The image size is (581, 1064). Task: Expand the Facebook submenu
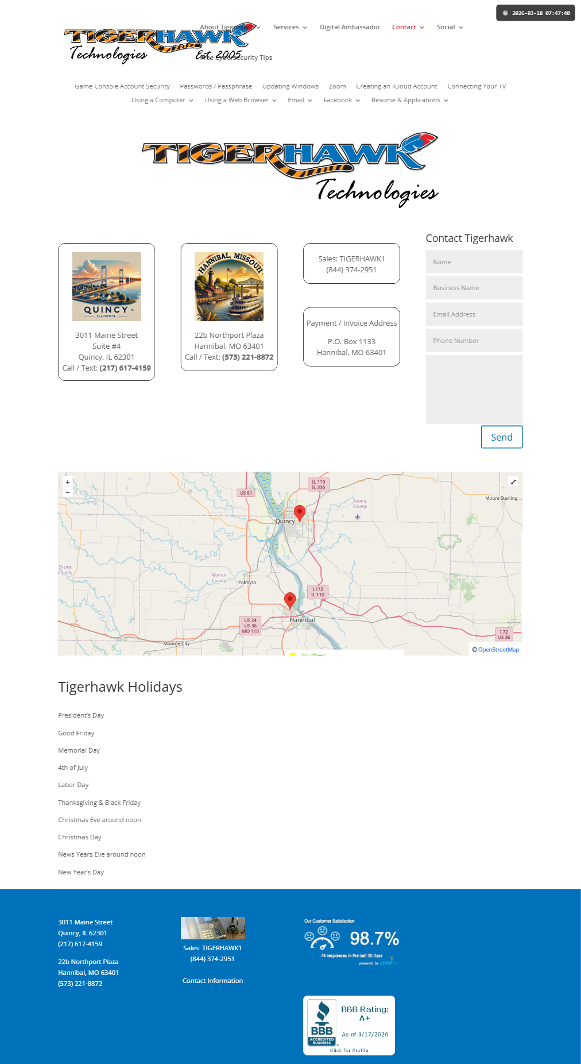(342, 100)
